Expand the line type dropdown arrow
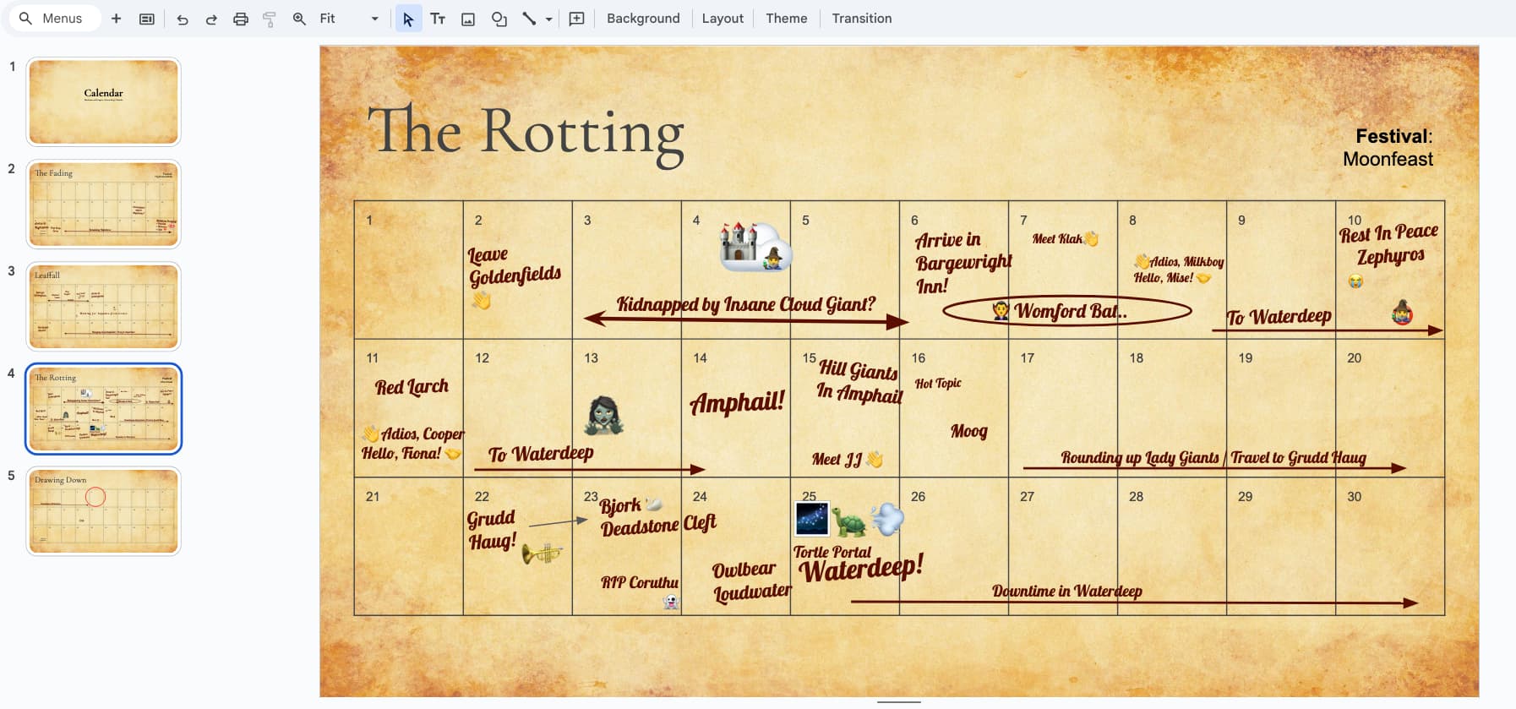1516x709 pixels. click(x=549, y=19)
